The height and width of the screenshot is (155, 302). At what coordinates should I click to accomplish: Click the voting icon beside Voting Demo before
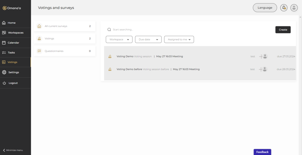pyautogui.click(x=110, y=69)
